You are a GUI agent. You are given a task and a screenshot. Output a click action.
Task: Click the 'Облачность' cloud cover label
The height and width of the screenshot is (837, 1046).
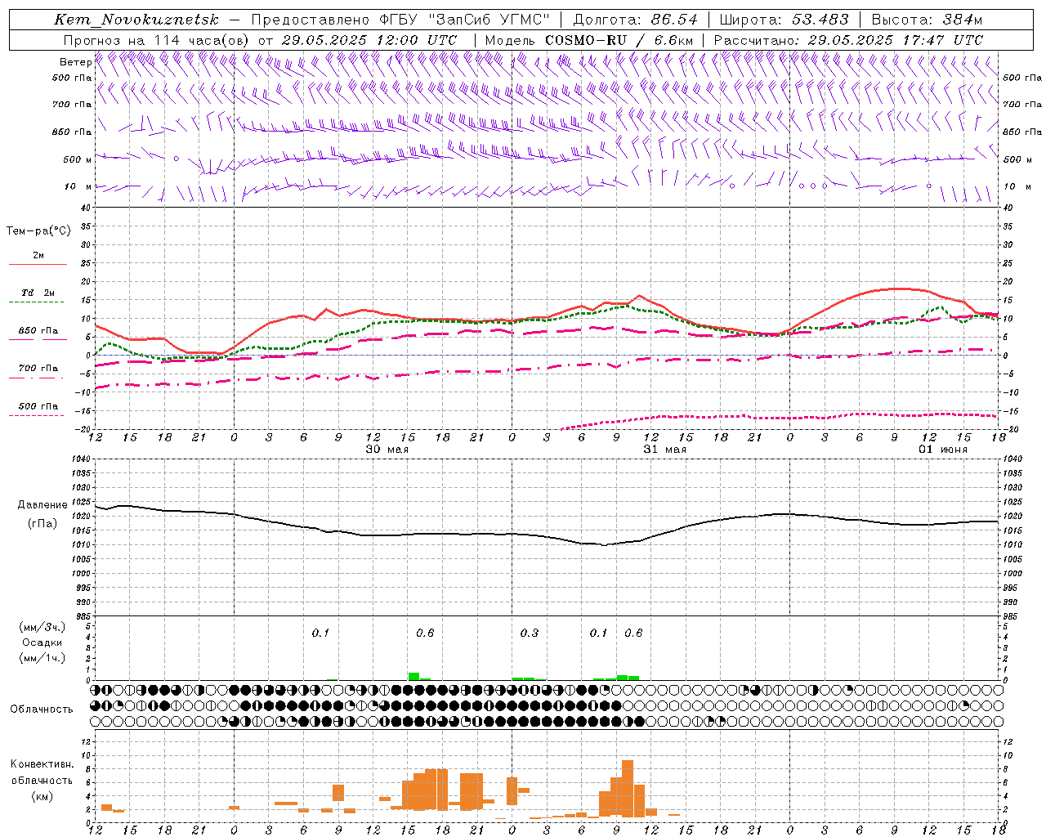coord(42,709)
